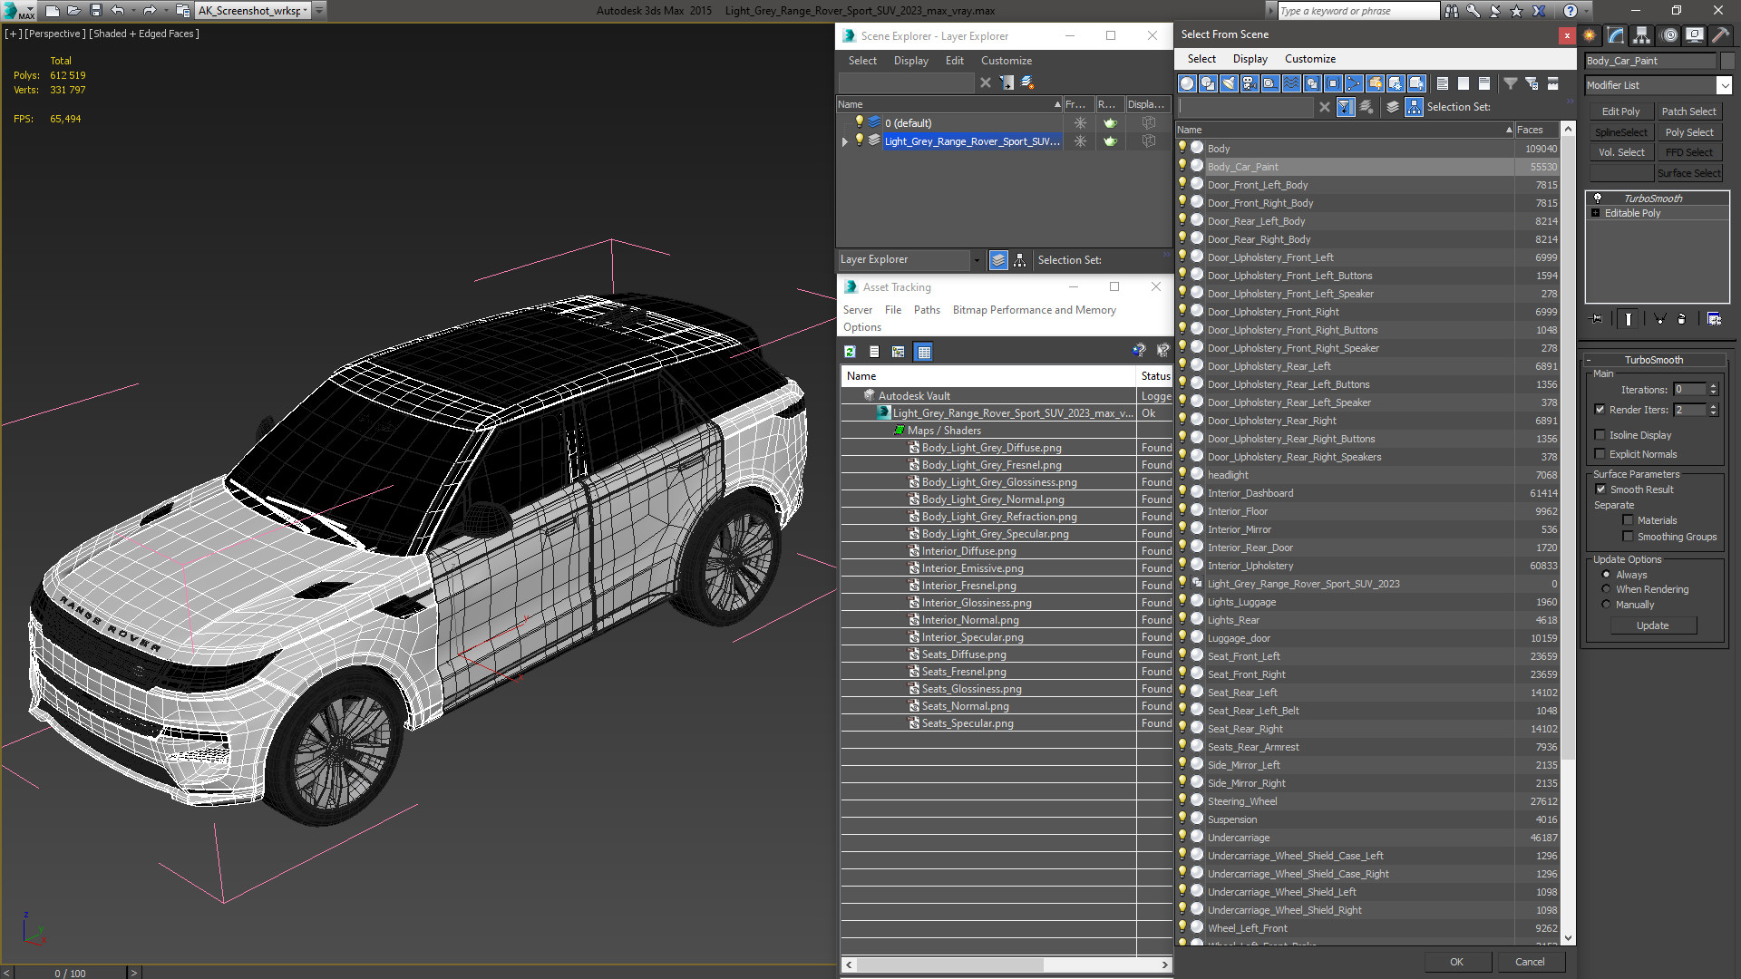This screenshot has width=1741, height=979.
Task: Open Display menu in Select From Scene
Action: coord(1250,59)
